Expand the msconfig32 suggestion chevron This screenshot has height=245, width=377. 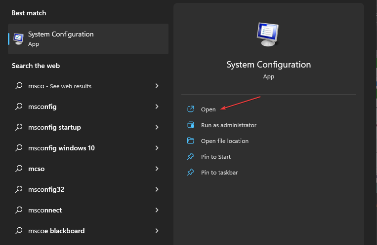[x=157, y=189]
